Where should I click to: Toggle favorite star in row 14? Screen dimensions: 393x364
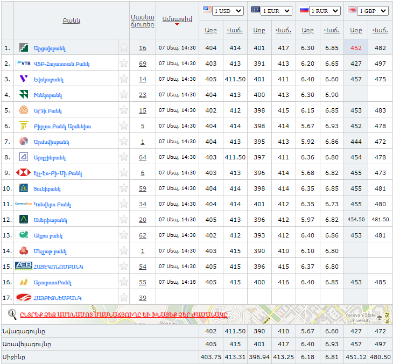click(124, 250)
